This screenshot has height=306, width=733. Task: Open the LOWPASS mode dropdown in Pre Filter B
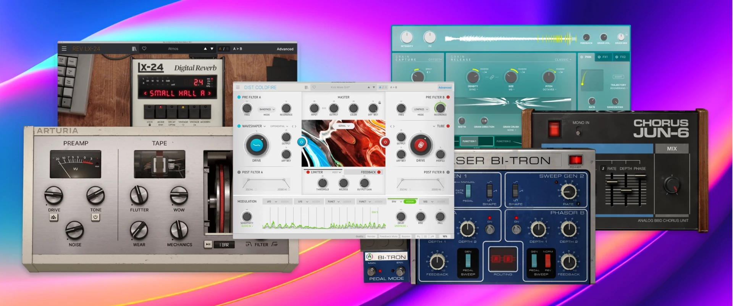point(421,110)
